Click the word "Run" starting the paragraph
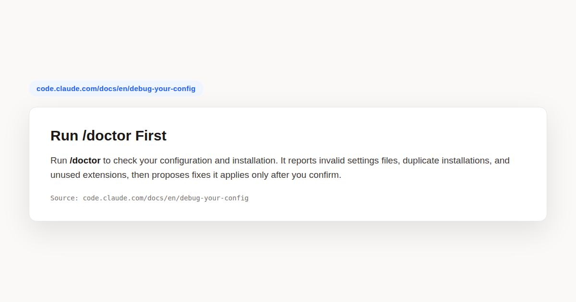The height and width of the screenshot is (302, 576). (59, 161)
